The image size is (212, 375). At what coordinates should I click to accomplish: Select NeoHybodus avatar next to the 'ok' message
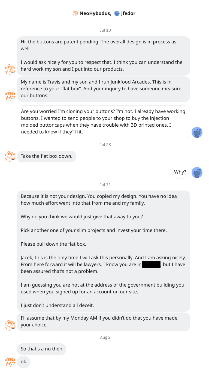coord(10,362)
